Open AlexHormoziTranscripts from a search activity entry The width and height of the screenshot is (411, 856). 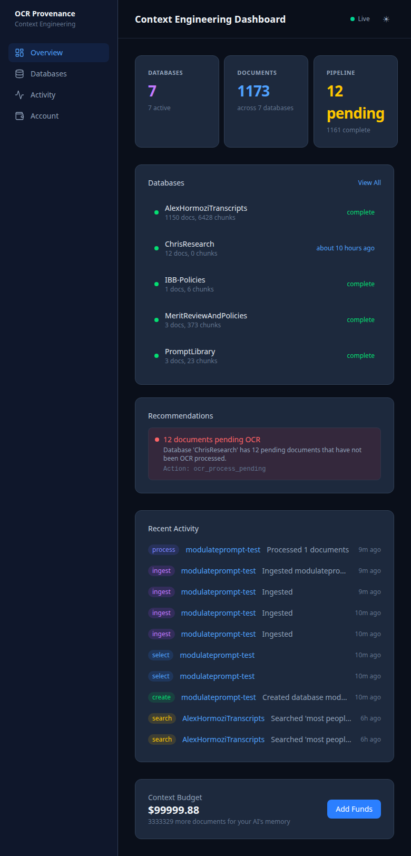tap(223, 718)
